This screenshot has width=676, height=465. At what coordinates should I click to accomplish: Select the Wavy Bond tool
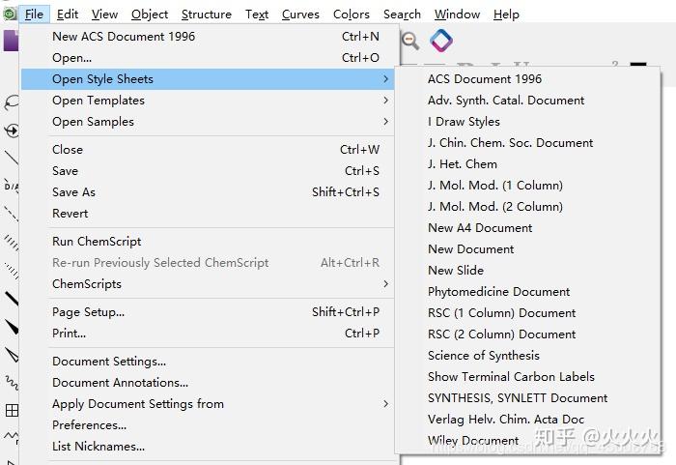pos(11,382)
